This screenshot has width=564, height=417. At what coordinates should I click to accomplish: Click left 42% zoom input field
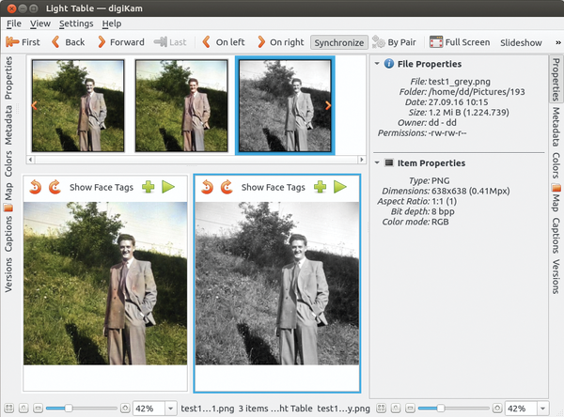pos(149,409)
